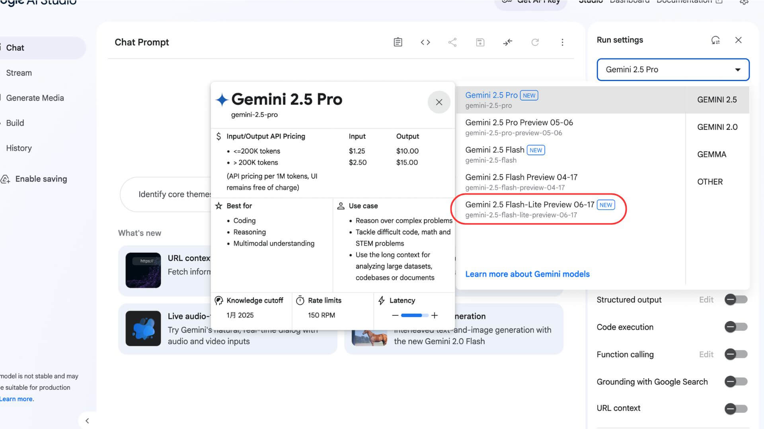Click the URL context thumbnail image
764x429 pixels.
143,270
